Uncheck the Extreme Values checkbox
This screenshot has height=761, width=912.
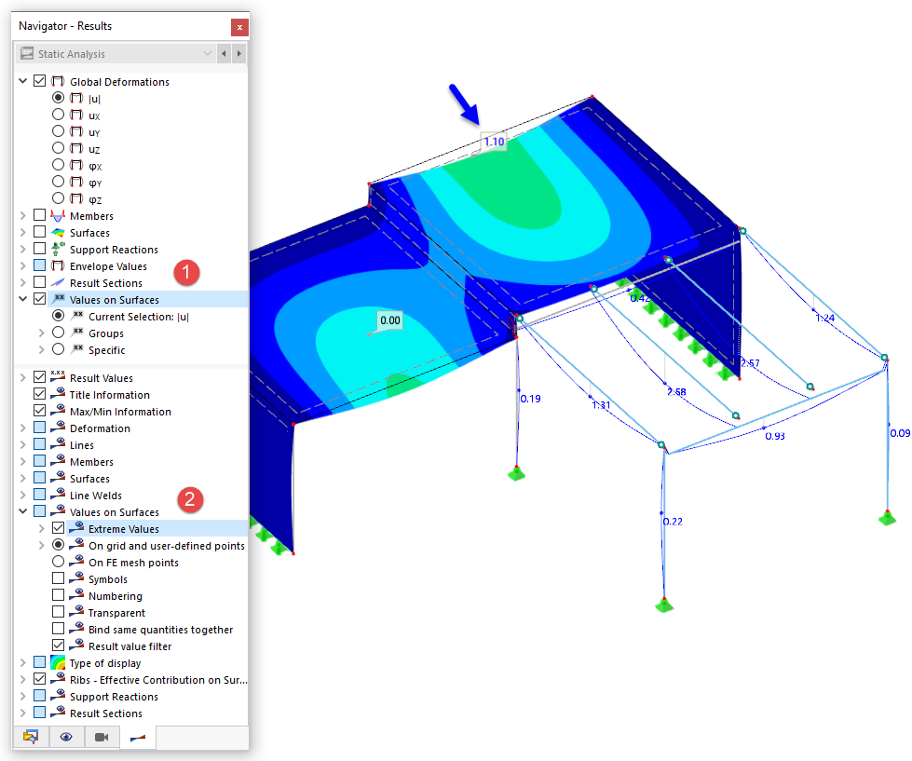pos(58,528)
